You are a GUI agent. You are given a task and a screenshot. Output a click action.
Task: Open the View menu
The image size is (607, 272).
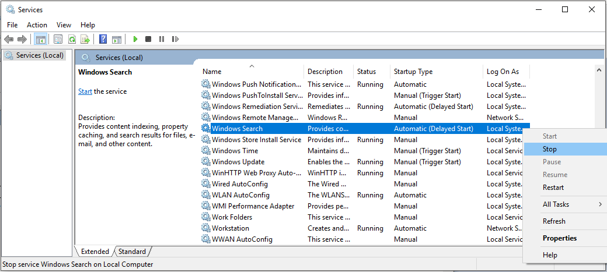tap(64, 24)
